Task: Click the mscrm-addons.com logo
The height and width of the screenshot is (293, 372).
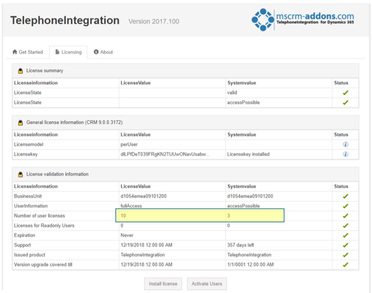Action: click(x=303, y=19)
